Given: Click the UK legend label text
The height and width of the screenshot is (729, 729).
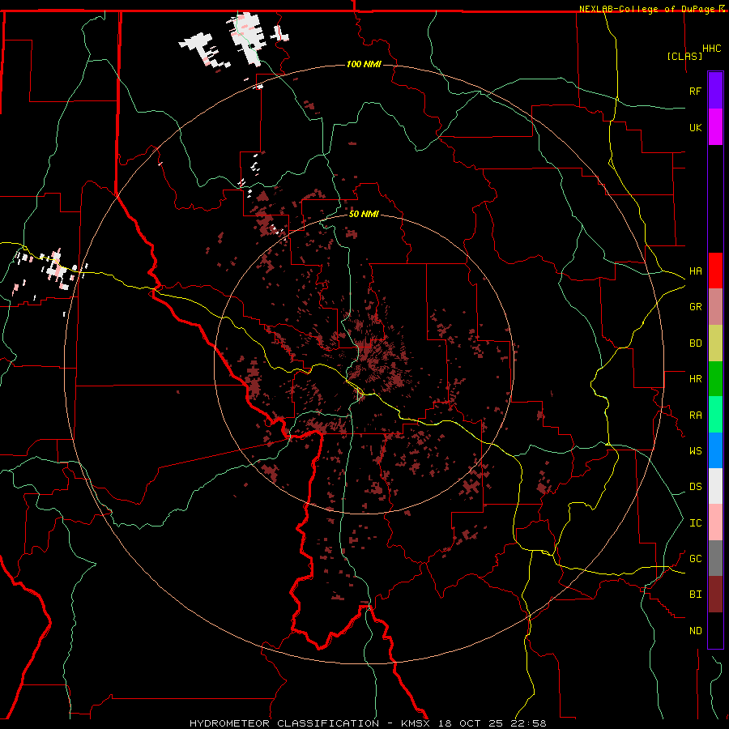Looking at the screenshot, I should tap(695, 127).
